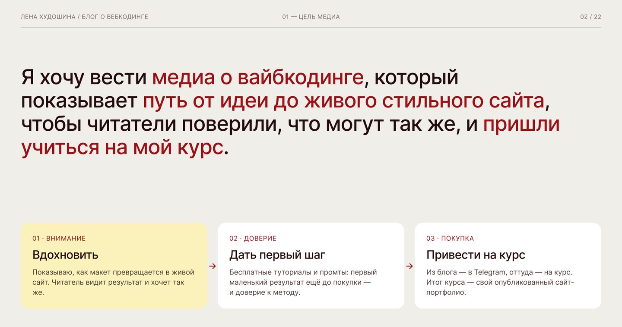The image size is (622, 327).
Task: Click the section label "01 — ЦЕЛЬ МЕДИА"
Action: click(311, 17)
